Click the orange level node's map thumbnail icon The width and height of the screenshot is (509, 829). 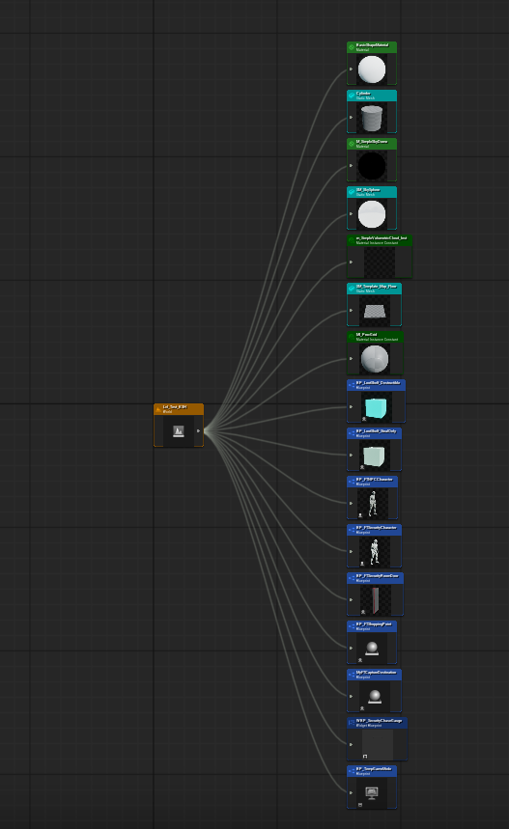[179, 431]
